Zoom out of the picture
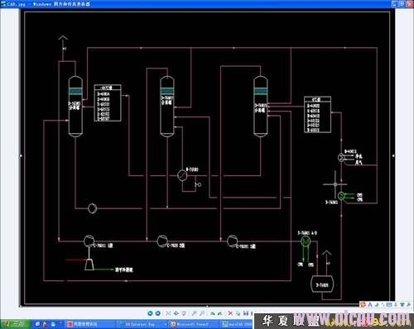 [202, 313]
